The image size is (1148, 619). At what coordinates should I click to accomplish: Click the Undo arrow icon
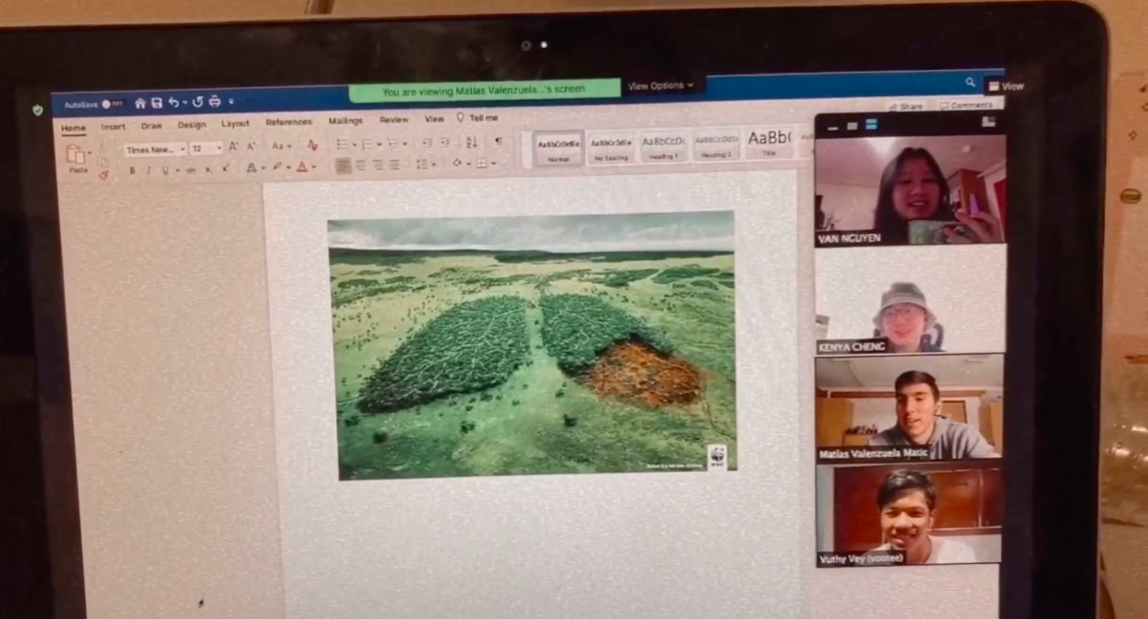coord(173,102)
